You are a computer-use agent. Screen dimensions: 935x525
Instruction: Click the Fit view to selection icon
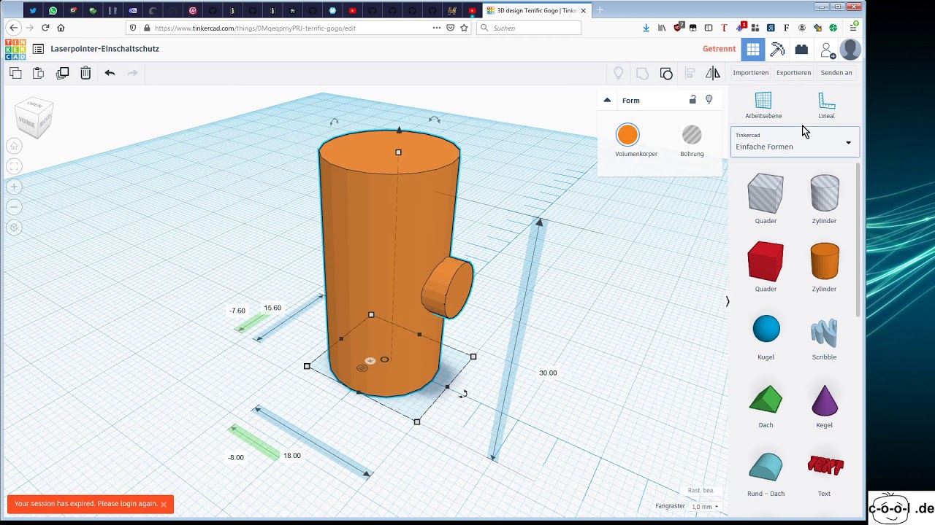click(x=14, y=167)
